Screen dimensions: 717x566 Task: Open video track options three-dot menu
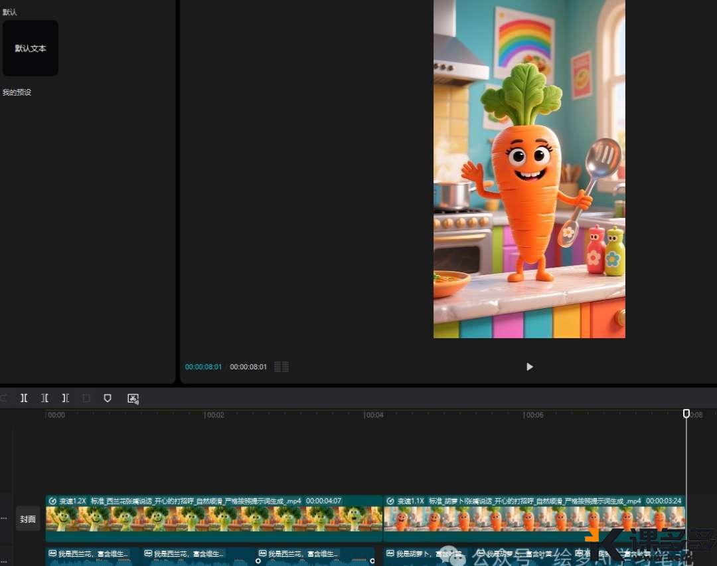[x=4, y=518]
